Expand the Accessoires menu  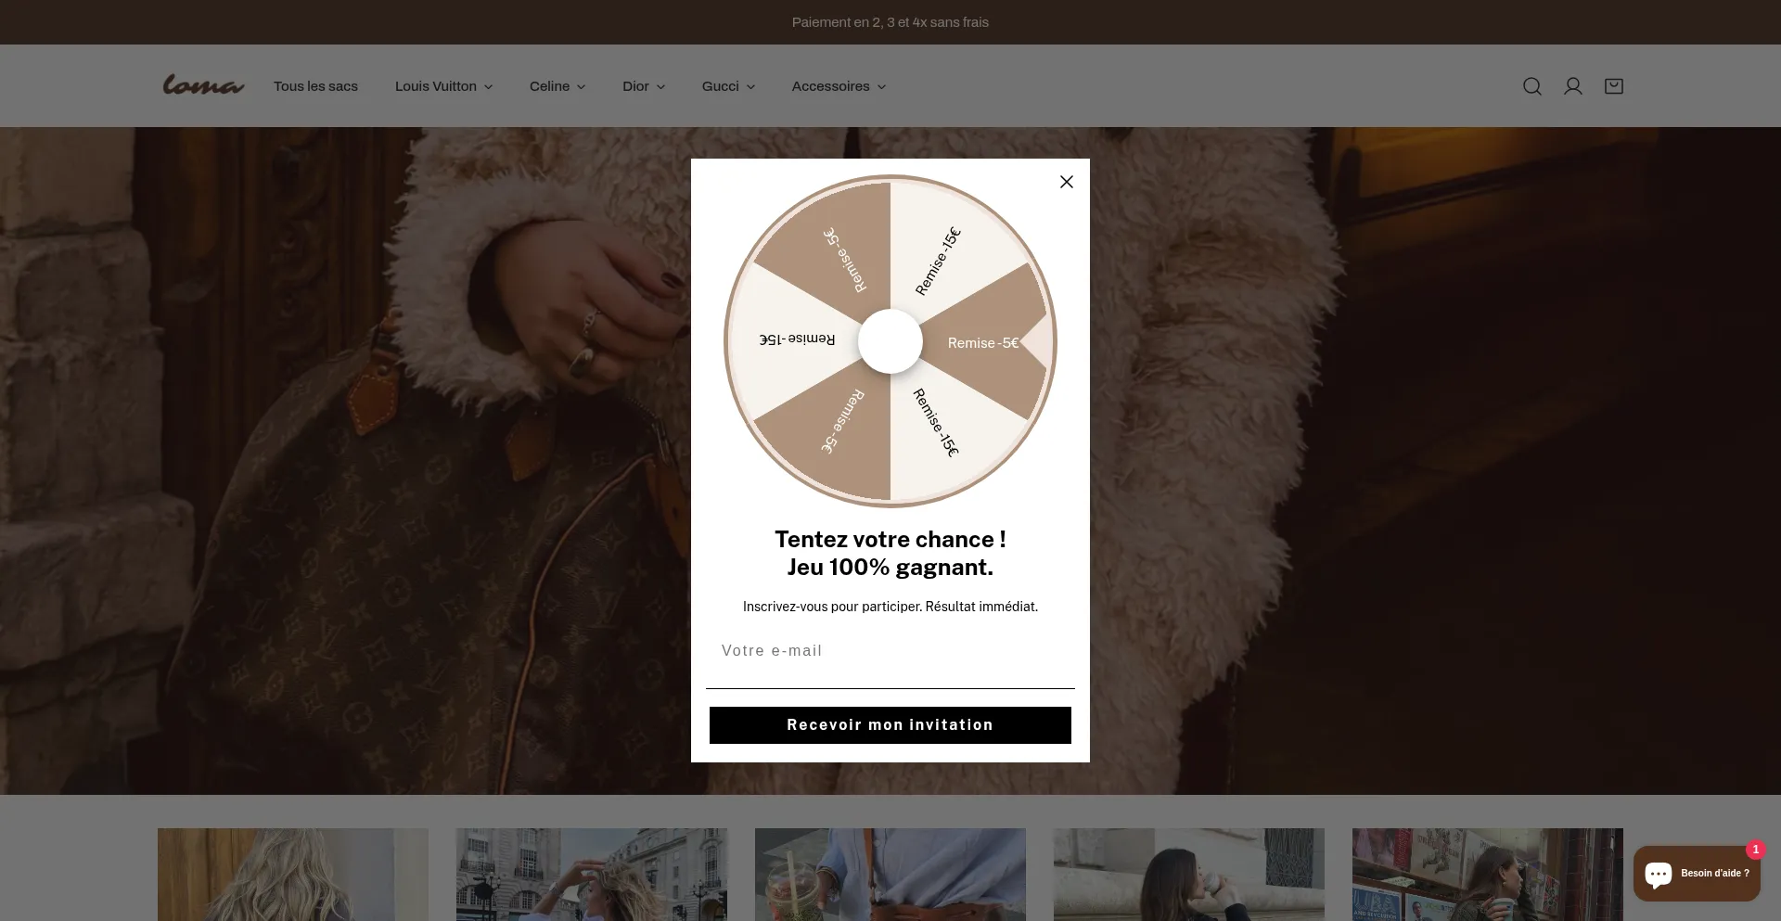(x=839, y=86)
